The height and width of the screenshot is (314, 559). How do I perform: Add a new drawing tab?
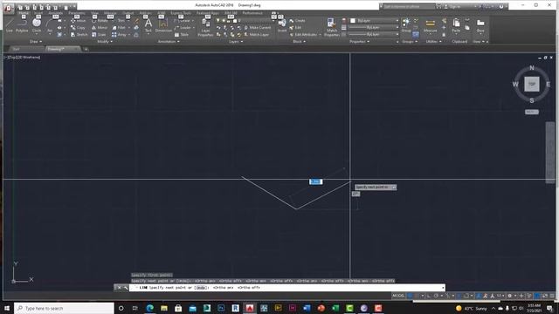tap(86, 49)
